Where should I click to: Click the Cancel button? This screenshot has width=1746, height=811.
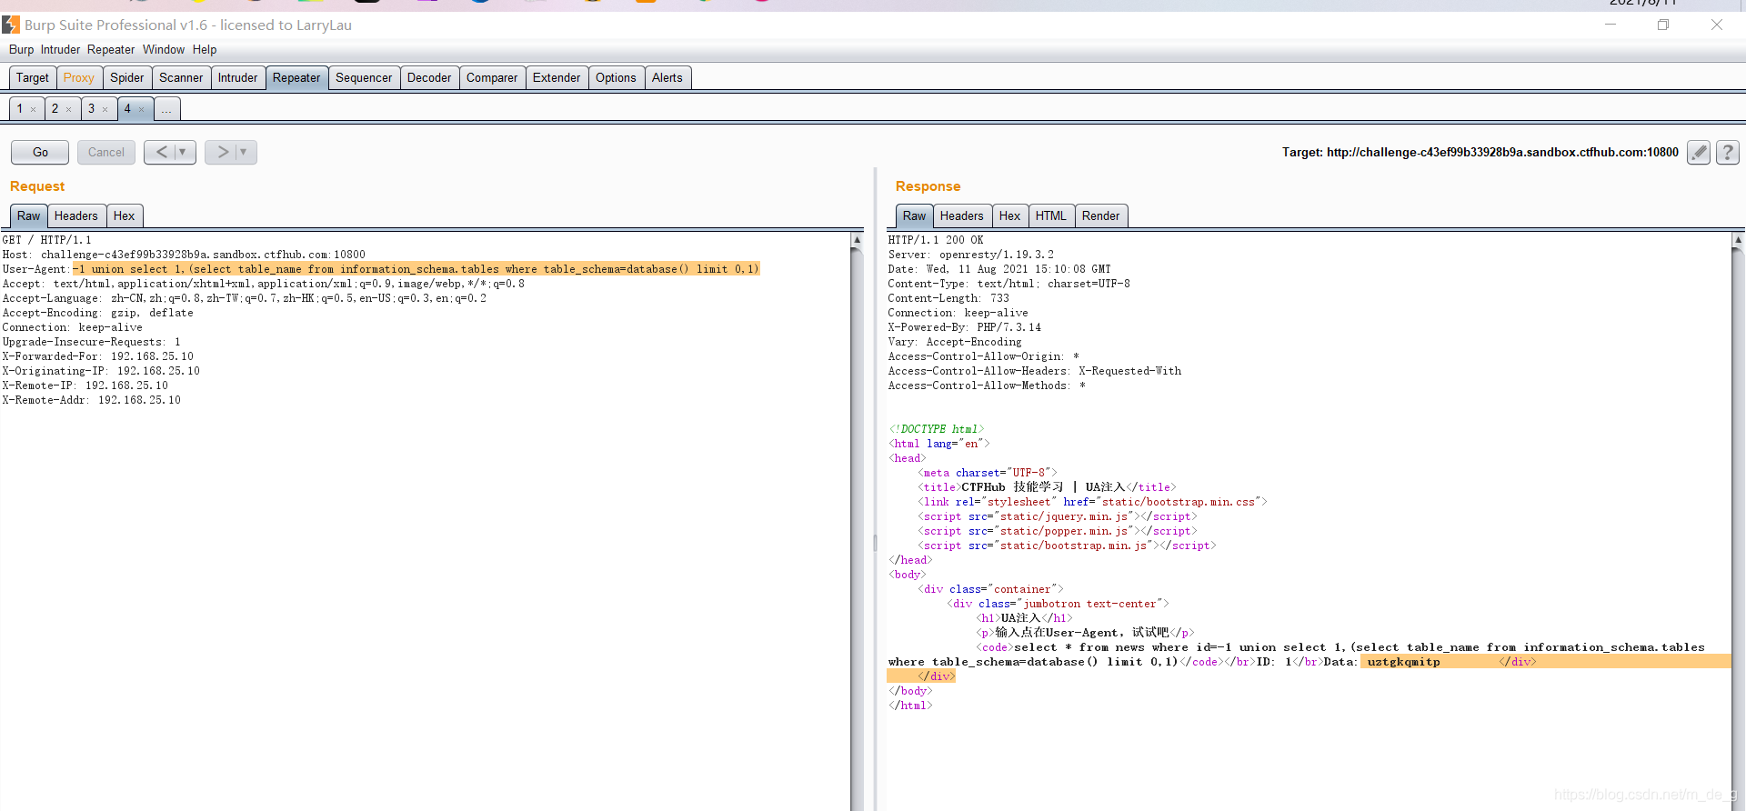[106, 152]
